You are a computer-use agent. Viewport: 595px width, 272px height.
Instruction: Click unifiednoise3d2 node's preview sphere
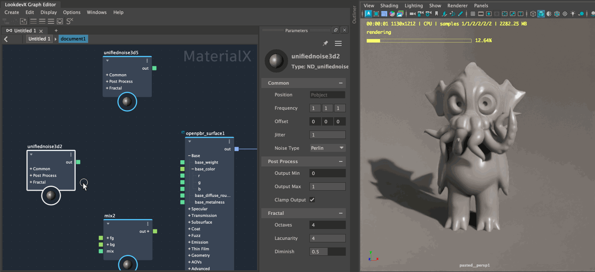point(51,195)
